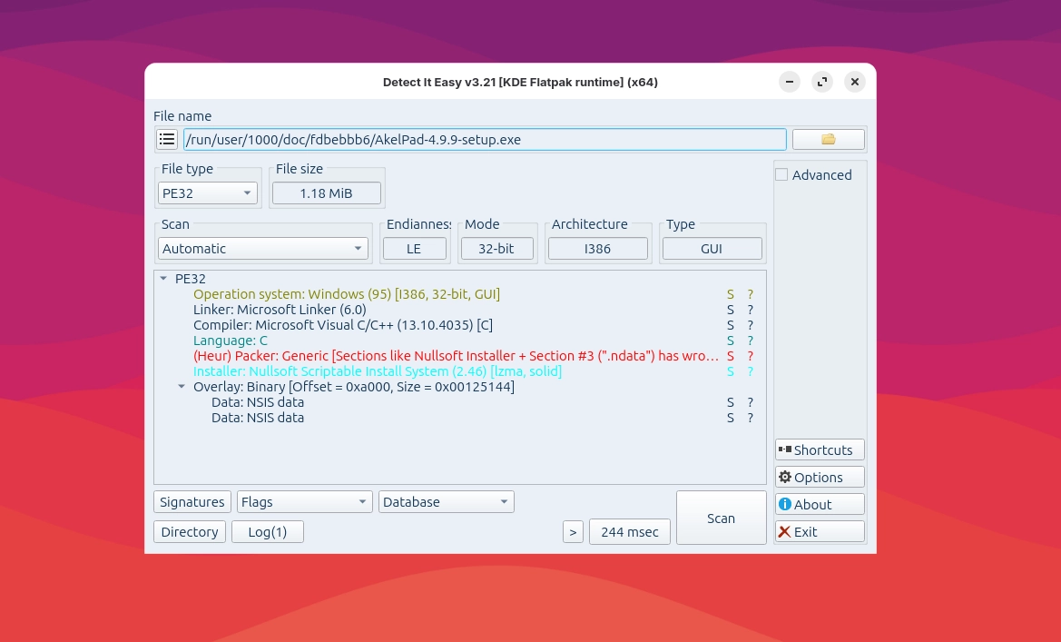Click the file name path input field
1061x642 pixels.
pyautogui.click(x=485, y=139)
